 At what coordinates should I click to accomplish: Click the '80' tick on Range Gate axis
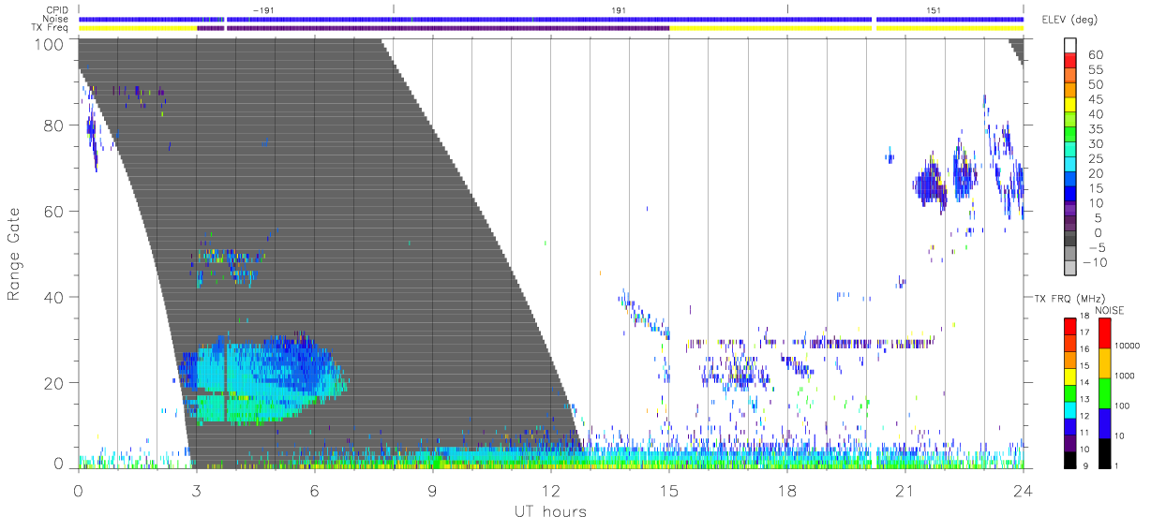point(54,125)
